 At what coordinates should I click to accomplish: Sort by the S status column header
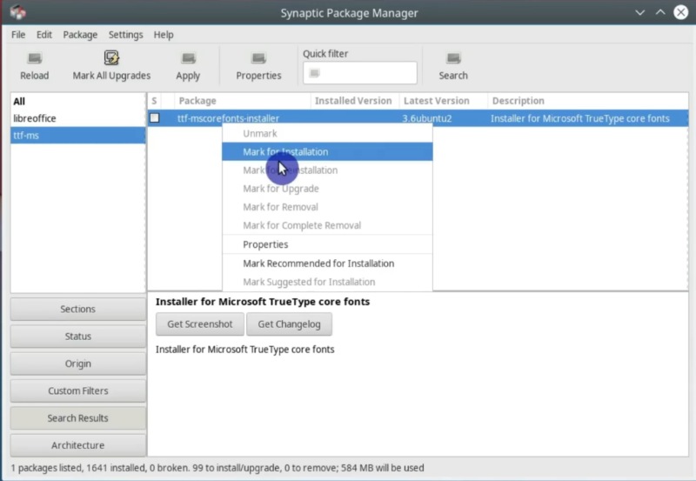pos(154,101)
